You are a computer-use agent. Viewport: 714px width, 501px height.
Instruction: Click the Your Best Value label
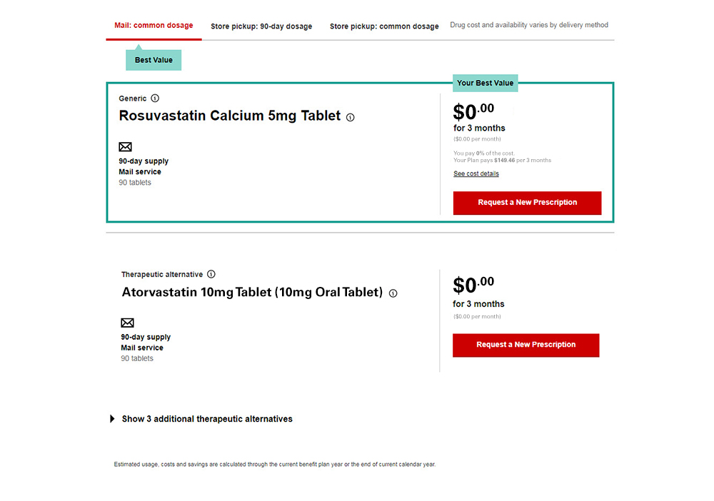pos(485,83)
